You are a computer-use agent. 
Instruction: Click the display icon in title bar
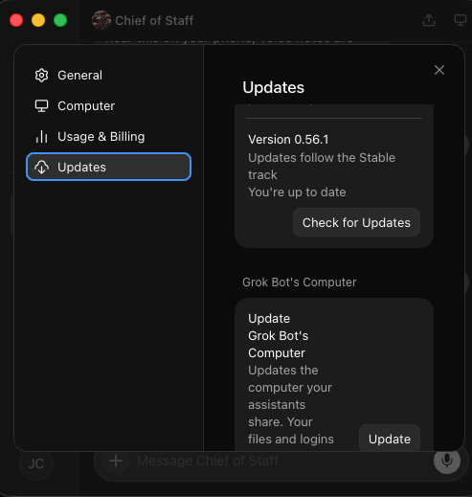(x=460, y=20)
